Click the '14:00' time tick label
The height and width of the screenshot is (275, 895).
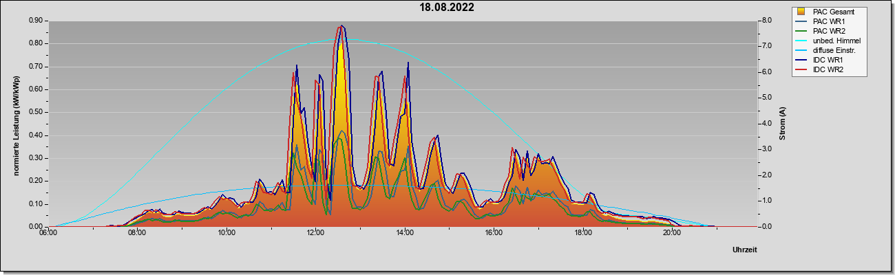(x=405, y=234)
